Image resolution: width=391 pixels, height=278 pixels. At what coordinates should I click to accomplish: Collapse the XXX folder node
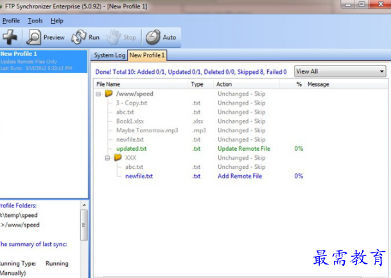click(107, 158)
